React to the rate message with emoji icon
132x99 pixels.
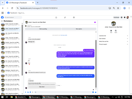(x=57, y=86)
